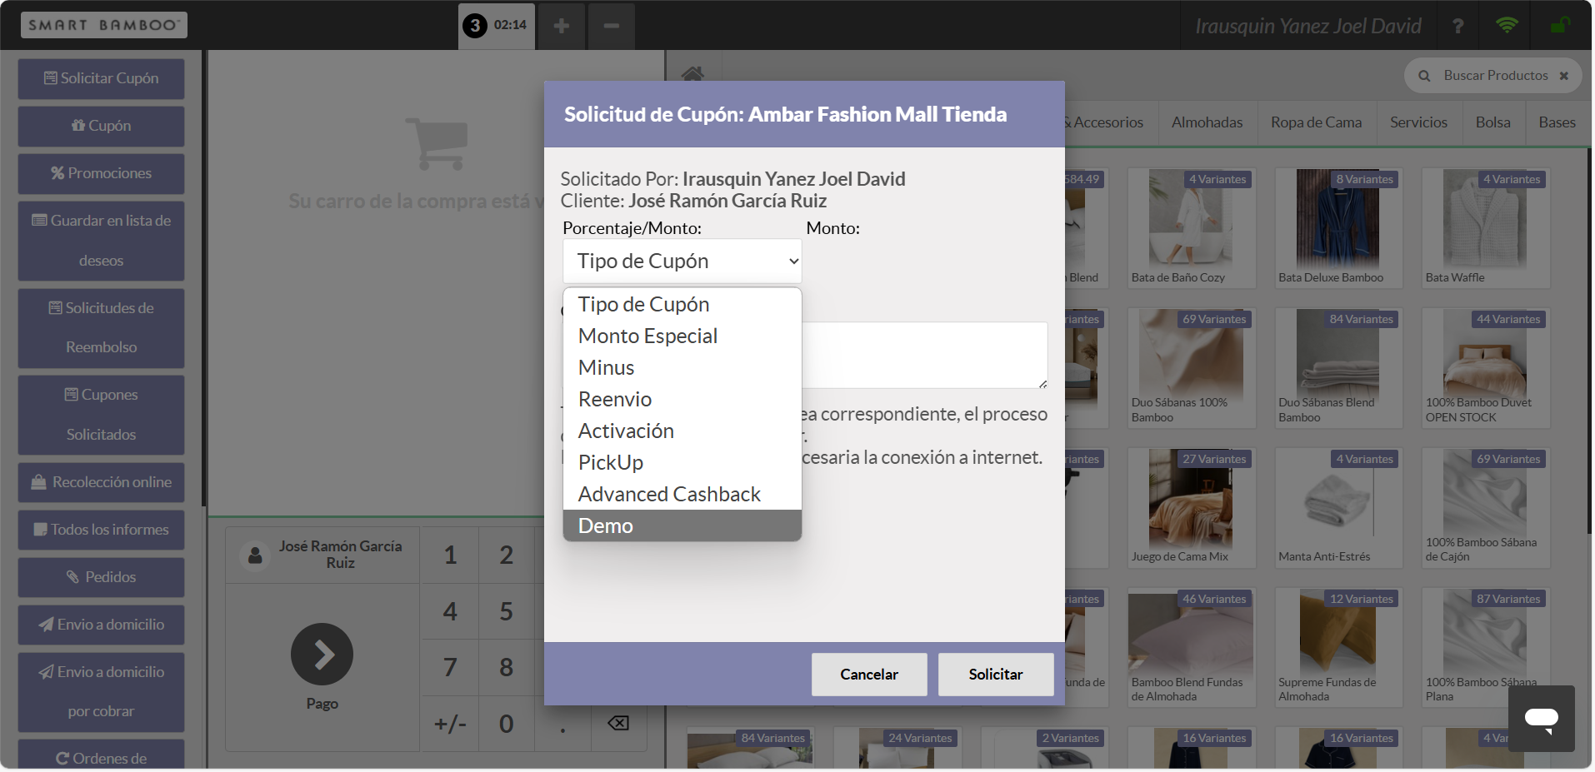
Task: Click the Buscar Productos search field
Action: click(1495, 76)
